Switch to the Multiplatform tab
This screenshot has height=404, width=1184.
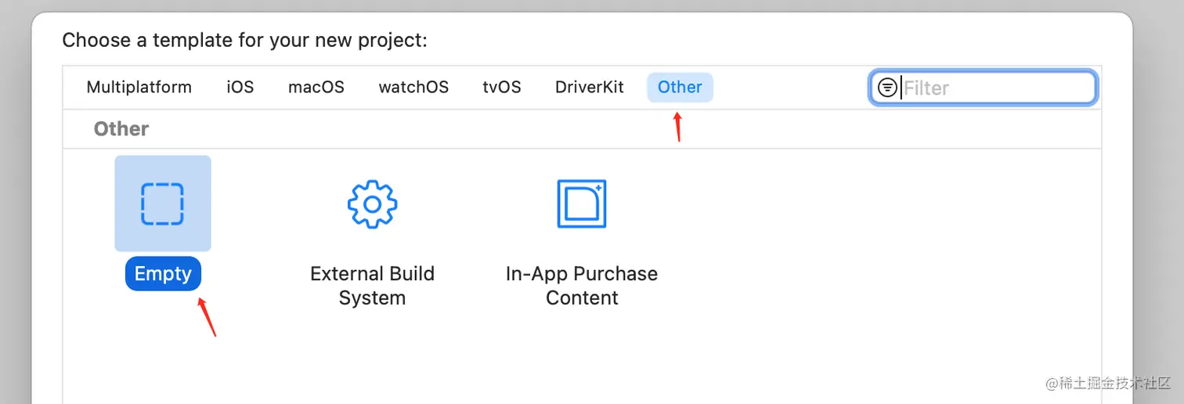pyautogui.click(x=139, y=87)
